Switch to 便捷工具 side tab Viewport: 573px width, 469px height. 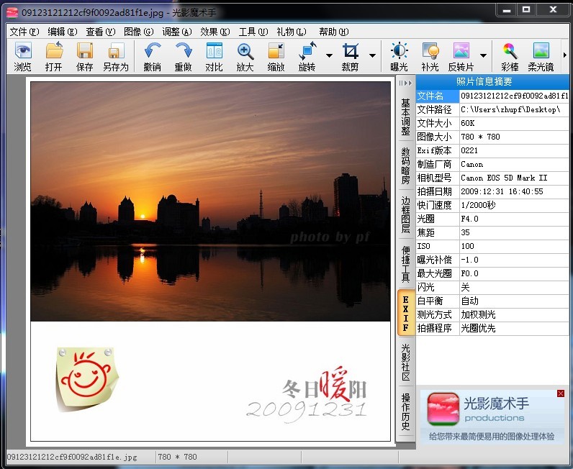pyautogui.click(x=405, y=264)
